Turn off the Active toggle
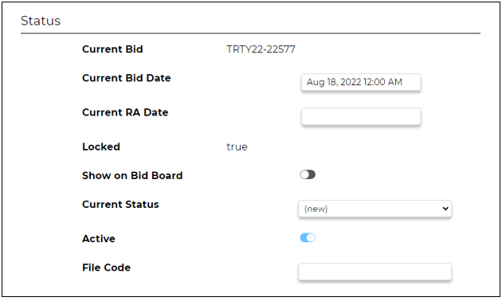 308,237
